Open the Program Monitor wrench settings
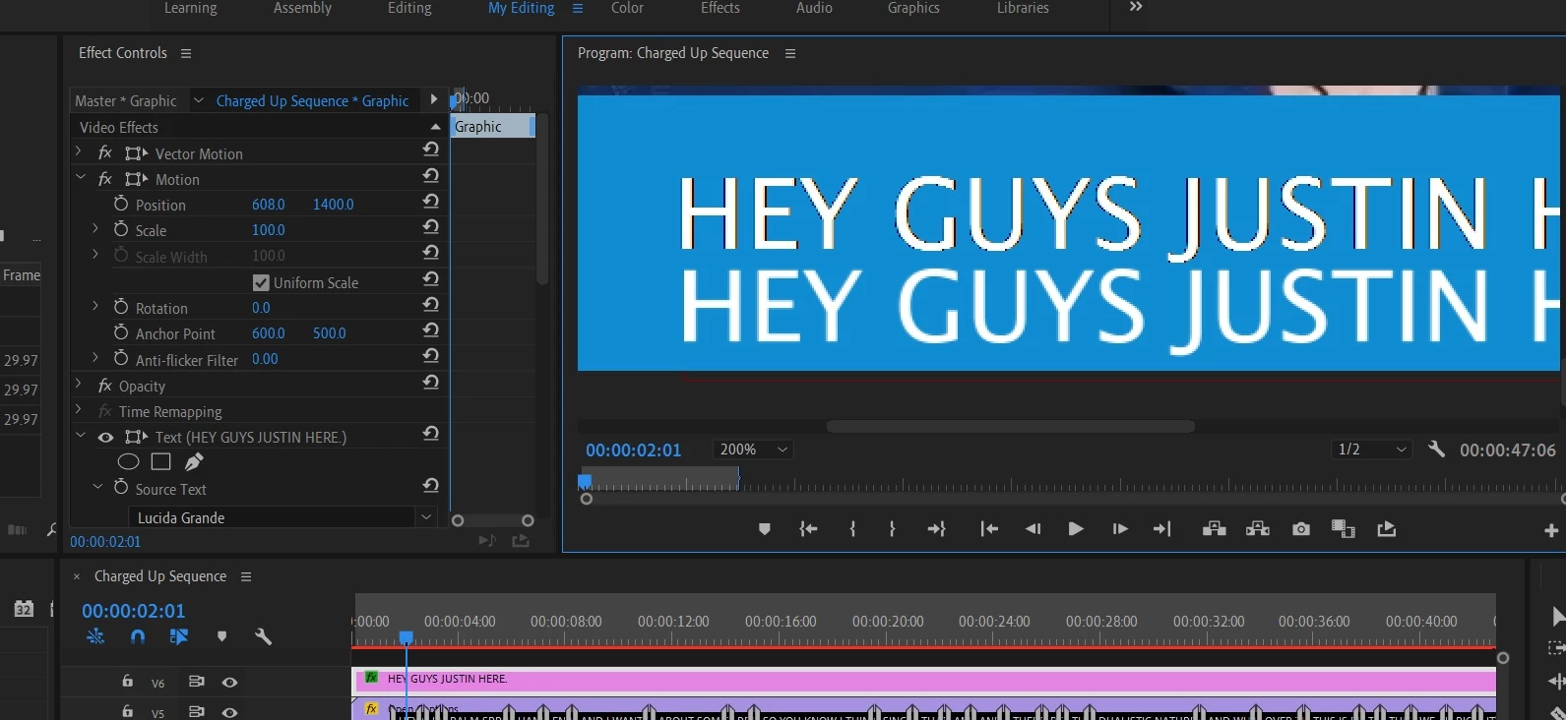This screenshot has width=1566, height=720. click(x=1436, y=450)
